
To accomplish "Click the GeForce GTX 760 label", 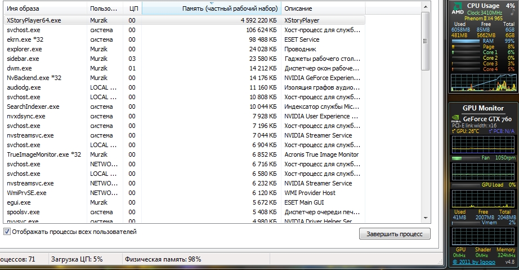I will tap(487, 118).
